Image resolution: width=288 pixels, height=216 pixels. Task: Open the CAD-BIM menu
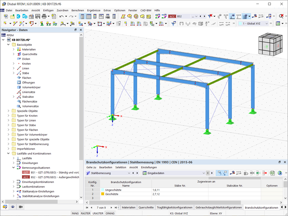146,10
